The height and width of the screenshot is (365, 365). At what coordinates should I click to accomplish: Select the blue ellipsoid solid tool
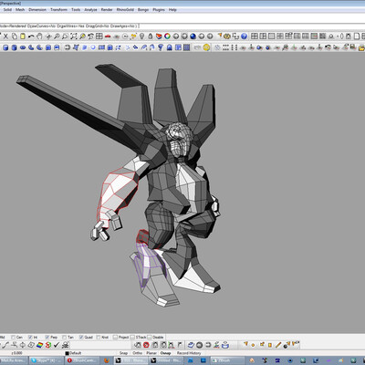23,47
